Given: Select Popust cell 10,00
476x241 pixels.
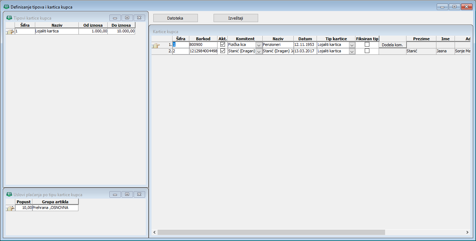Looking at the screenshot, I should coord(24,208).
